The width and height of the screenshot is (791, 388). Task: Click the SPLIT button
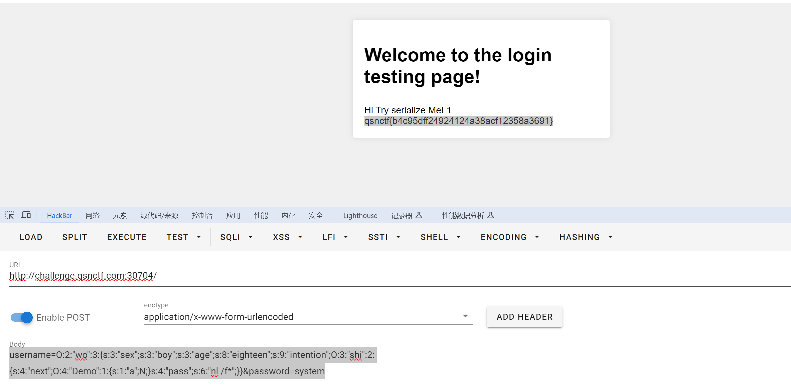75,237
